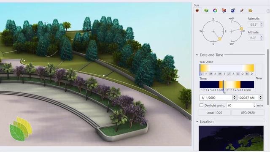This screenshot has height=152, width=270.
Task: Set time to current with Now button
Action: 259,78
